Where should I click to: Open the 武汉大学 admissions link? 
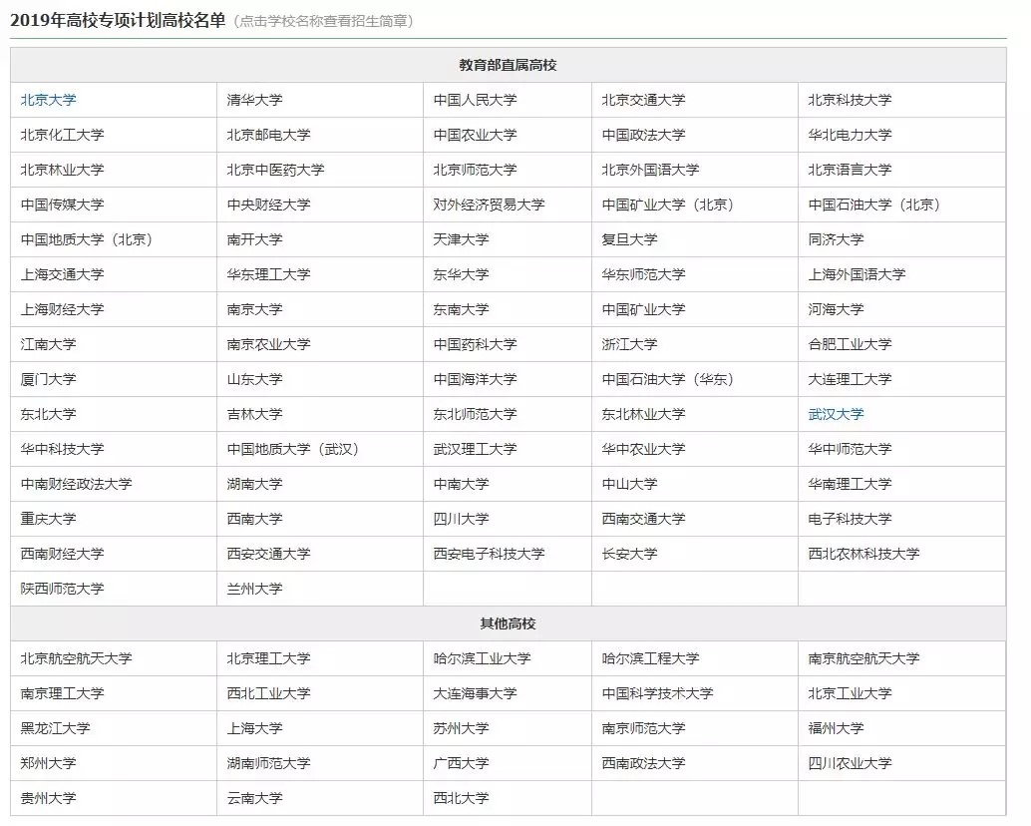836,414
